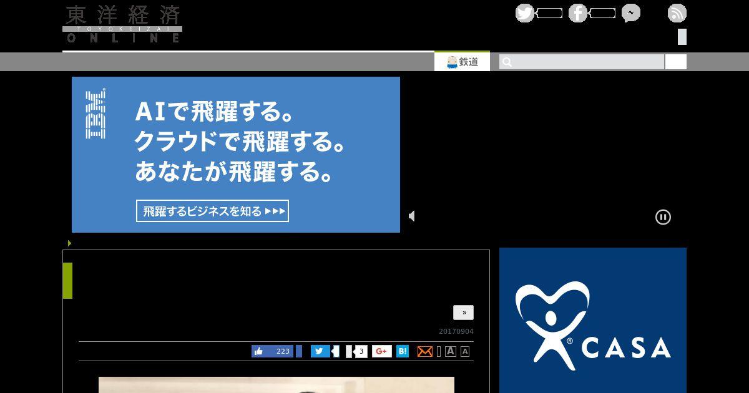This screenshot has width=749, height=393.
Task: Open the CASA advertisement
Action: coord(593,320)
